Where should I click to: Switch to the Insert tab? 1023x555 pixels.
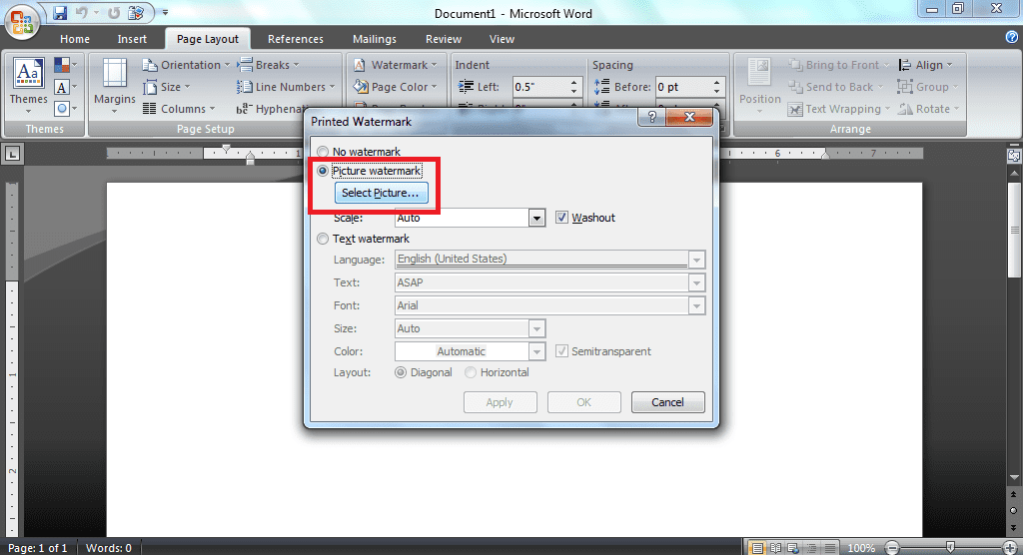(x=132, y=39)
